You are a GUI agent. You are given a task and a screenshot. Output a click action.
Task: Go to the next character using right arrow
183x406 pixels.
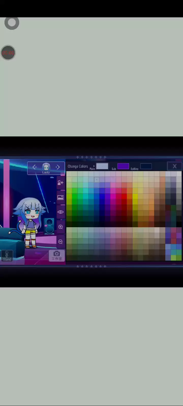[58, 167]
